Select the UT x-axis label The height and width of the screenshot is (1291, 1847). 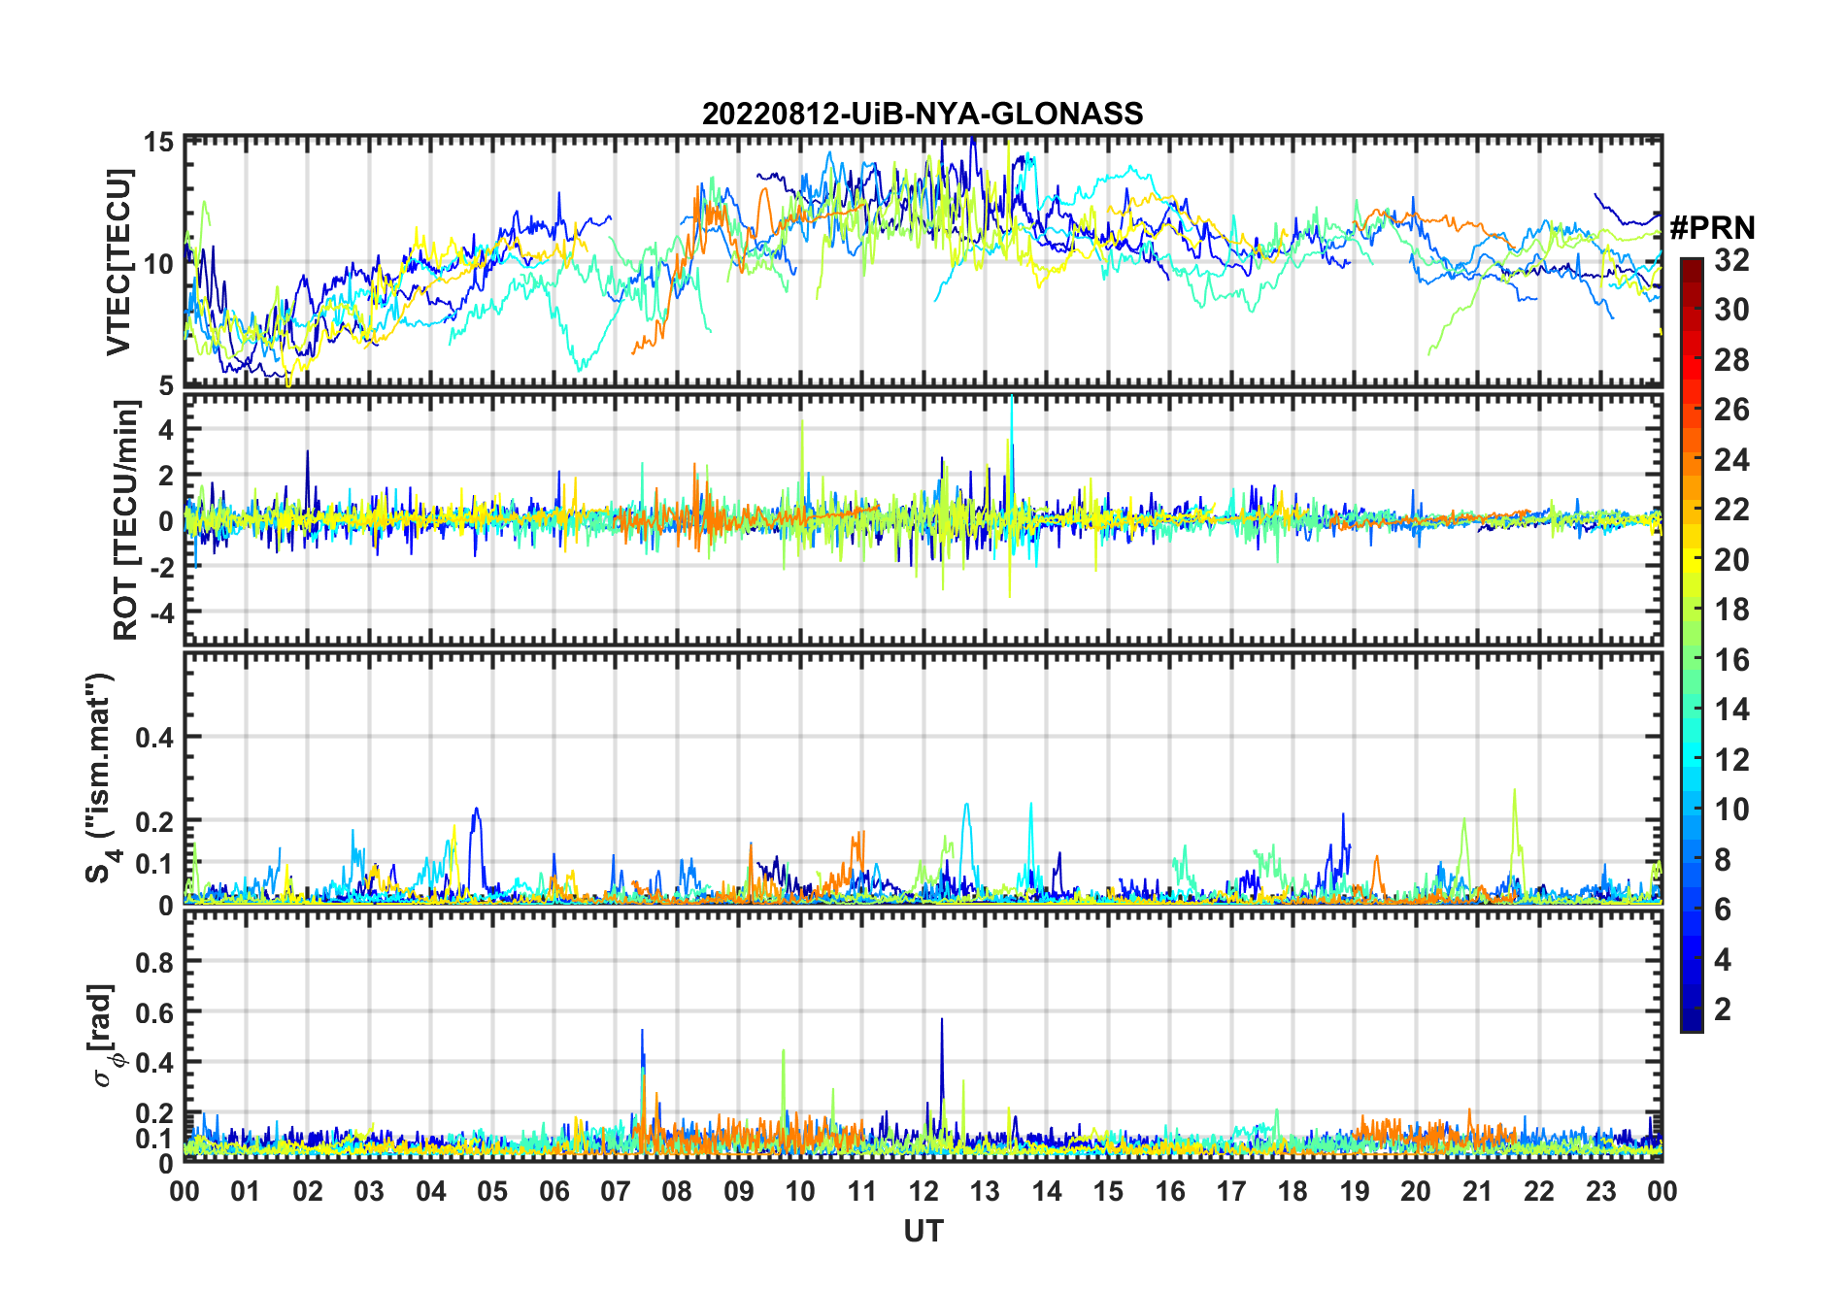point(923,1232)
